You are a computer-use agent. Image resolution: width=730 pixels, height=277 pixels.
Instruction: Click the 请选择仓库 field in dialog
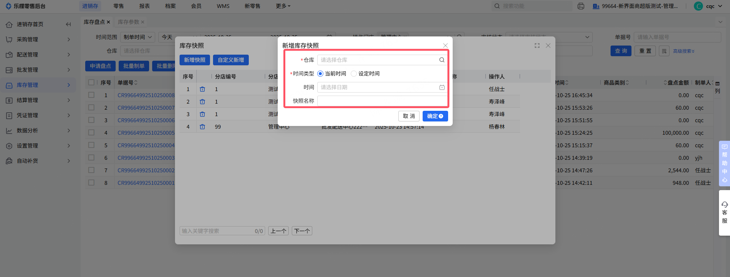[382, 60]
